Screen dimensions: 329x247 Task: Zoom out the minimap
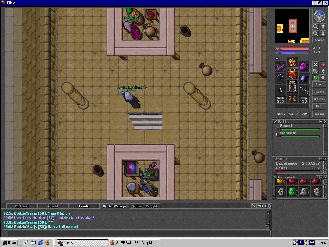(x=316, y=27)
